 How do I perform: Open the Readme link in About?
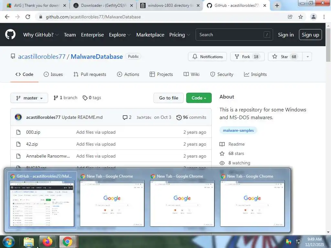232,144
